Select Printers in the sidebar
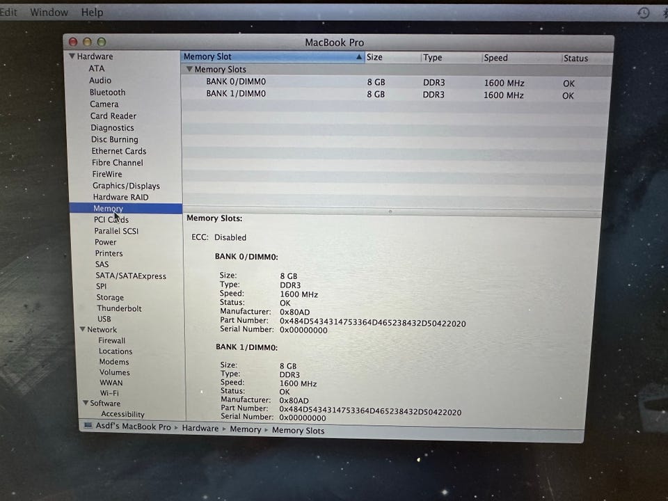Screen dimensions: 668x501 pyautogui.click(x=109, y=253)
